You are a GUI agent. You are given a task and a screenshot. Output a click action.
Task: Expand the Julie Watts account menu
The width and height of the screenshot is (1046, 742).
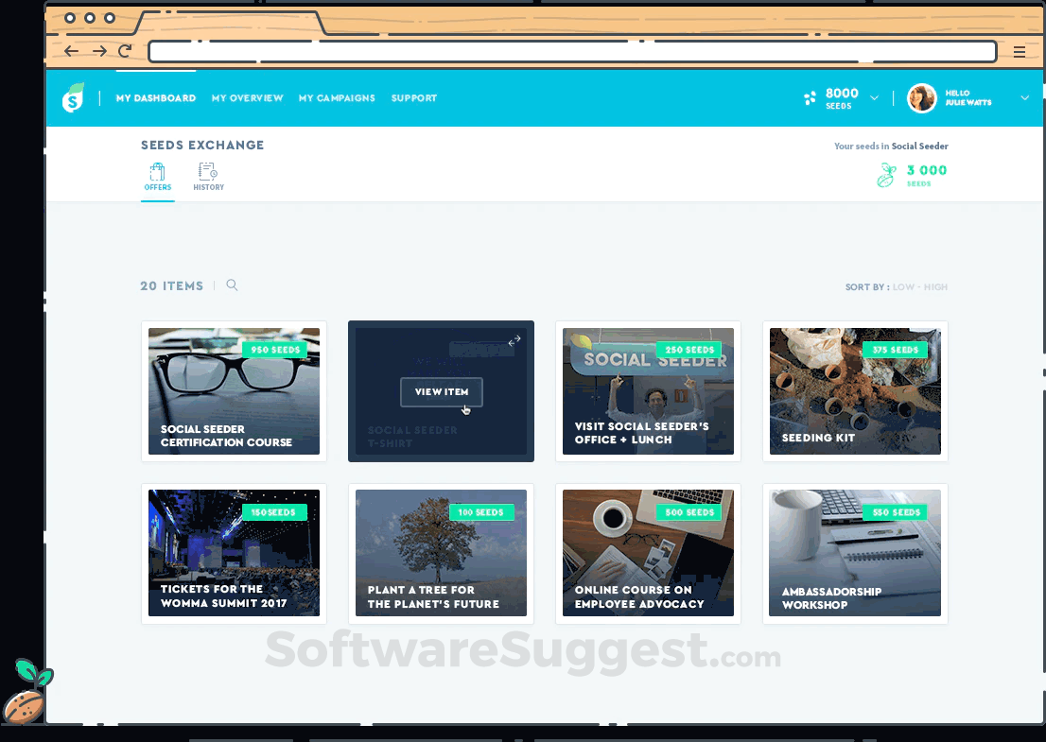coord(1023,97)
